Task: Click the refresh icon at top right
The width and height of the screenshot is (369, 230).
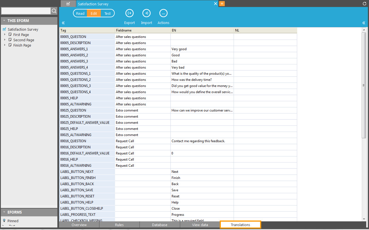Action: pyautogui.click(x=365, y=4)
